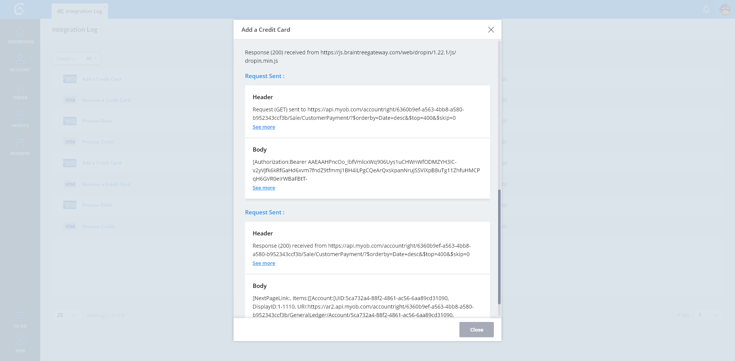Screen dimensions: 735x361
Task: Expand See more under Authorization Bearer body
Action: (x=264, y=188)
